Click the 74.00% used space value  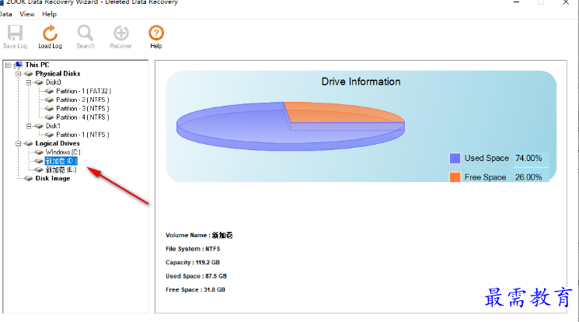tap(528, 158)
